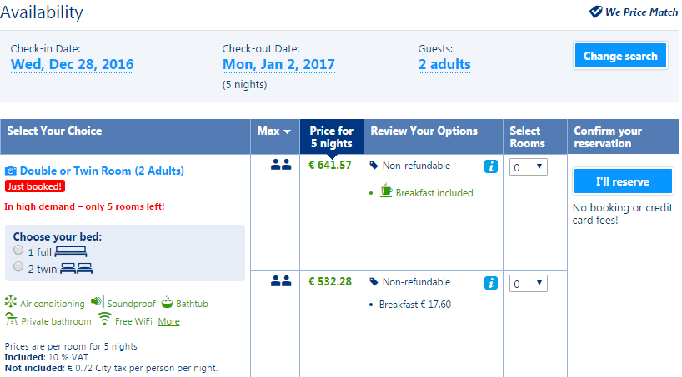The image size is (682, 377).
Task: Click the info icon for the €641.57 option
Action: tap(491, 167)
